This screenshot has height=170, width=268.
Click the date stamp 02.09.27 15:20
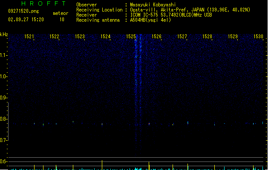26,20
